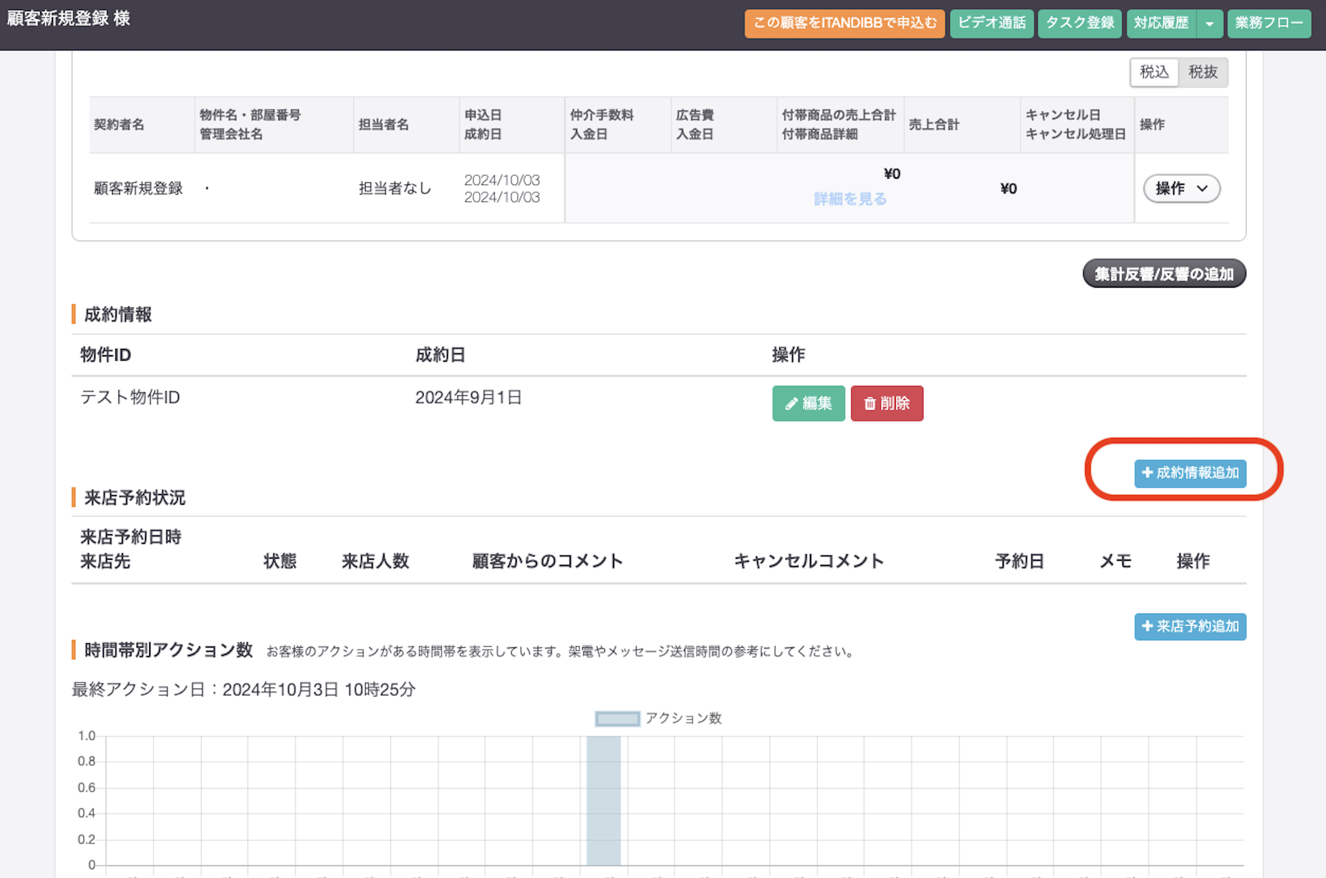The image size is (1326, 878).
Task: Start a video call (ビデオ通話)
Action: (x=991, y=23)
